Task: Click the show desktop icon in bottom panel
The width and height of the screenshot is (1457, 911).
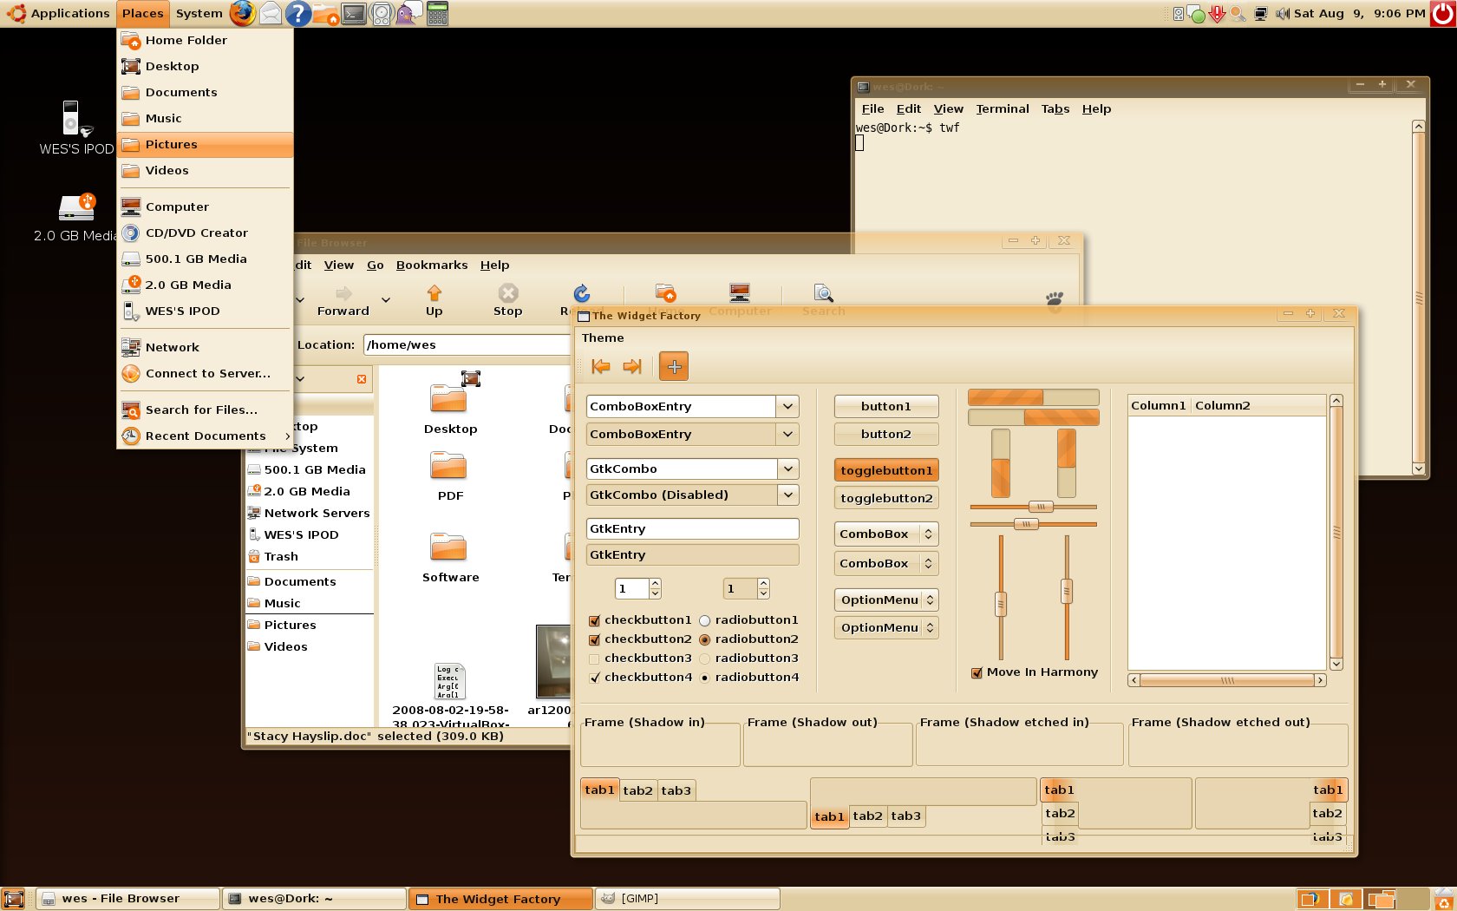Action: click(14, 899)
